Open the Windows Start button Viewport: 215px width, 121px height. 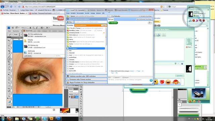(3, 119)
